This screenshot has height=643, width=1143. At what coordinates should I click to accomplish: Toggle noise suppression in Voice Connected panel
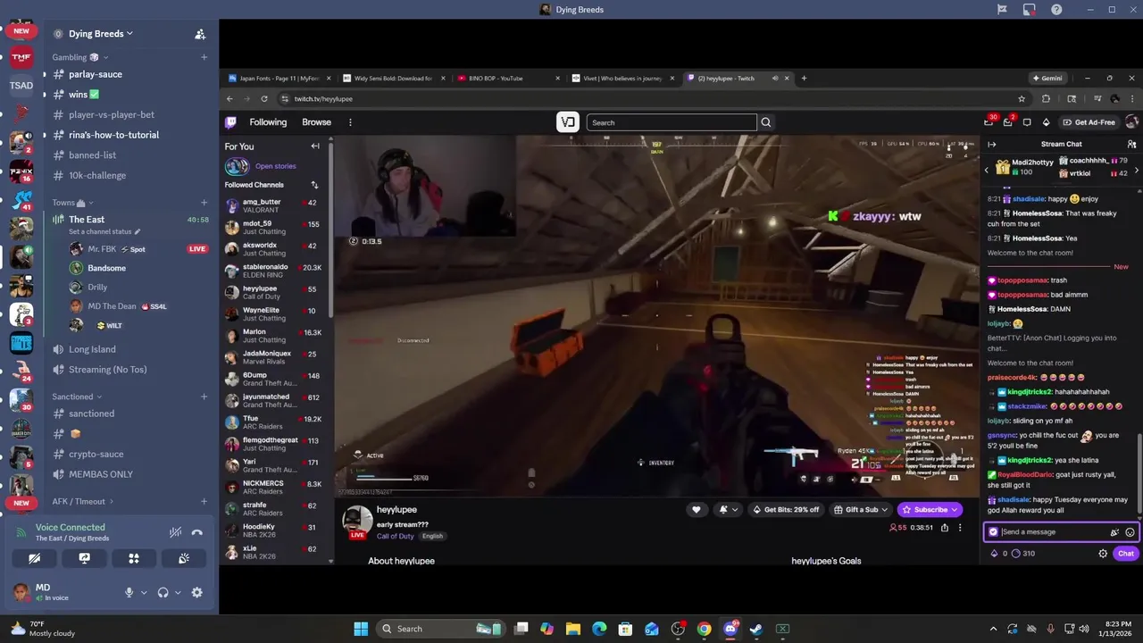pos(175,532)
